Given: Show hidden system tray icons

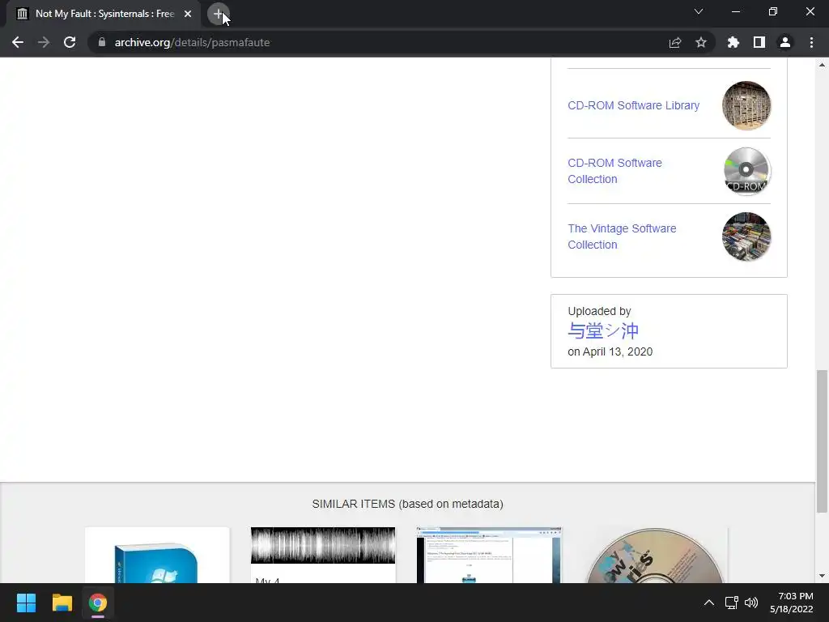Looking at the screenshot, I should click(709, 603).
